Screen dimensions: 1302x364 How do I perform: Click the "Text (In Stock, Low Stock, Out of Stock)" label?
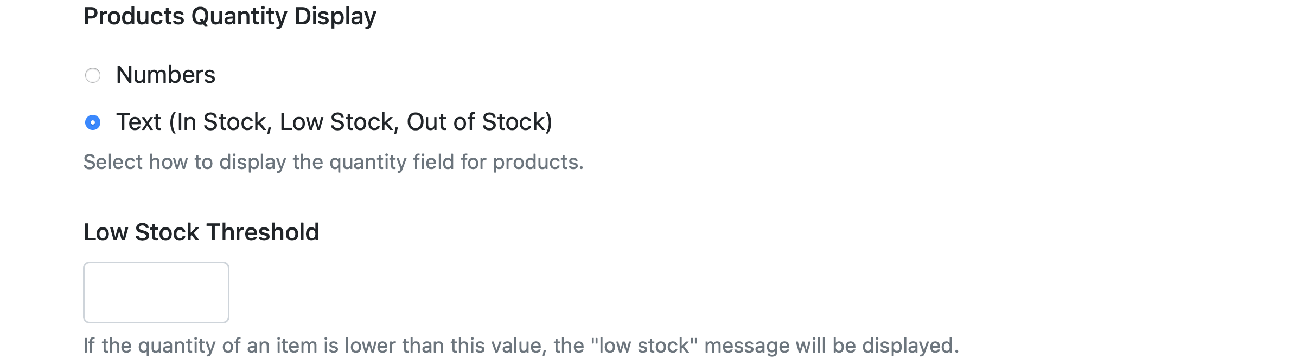334,122
